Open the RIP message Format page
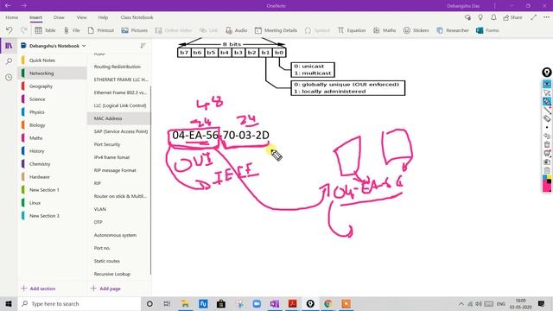553x311 pixels. pyautogui.click(x=119, y=170)
